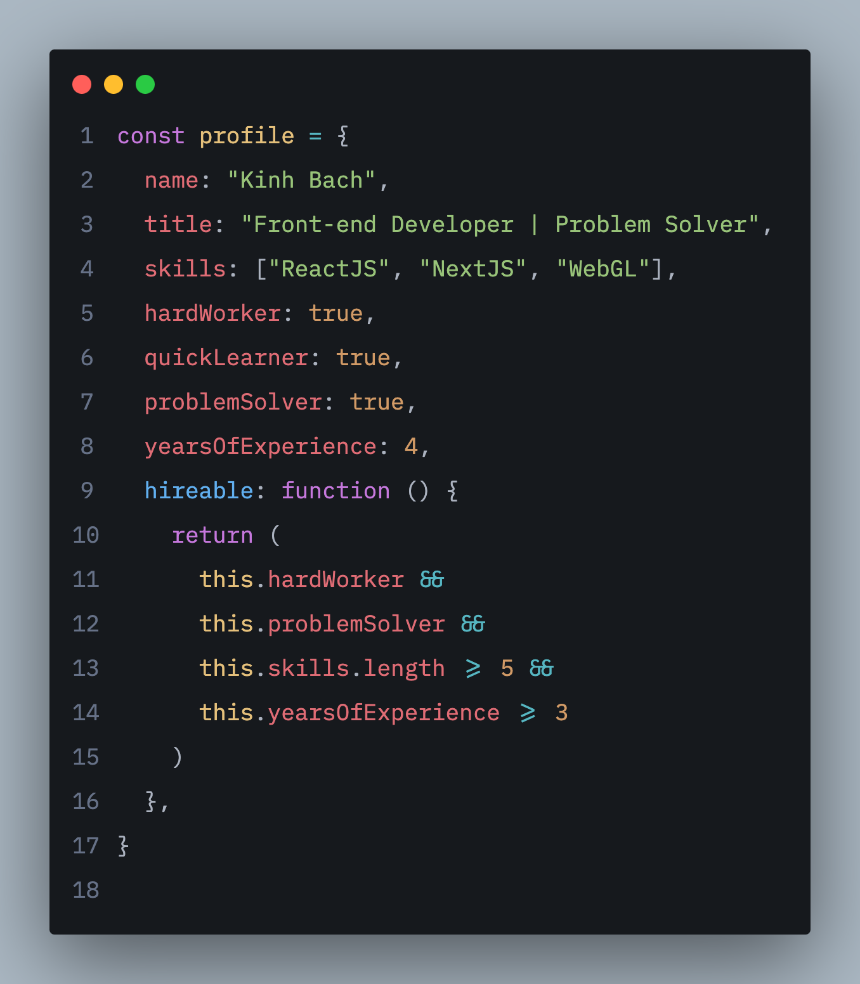Viewport: 860px width, 984px height.
Task: Click the red close window dot
Action: pos(82,84)
